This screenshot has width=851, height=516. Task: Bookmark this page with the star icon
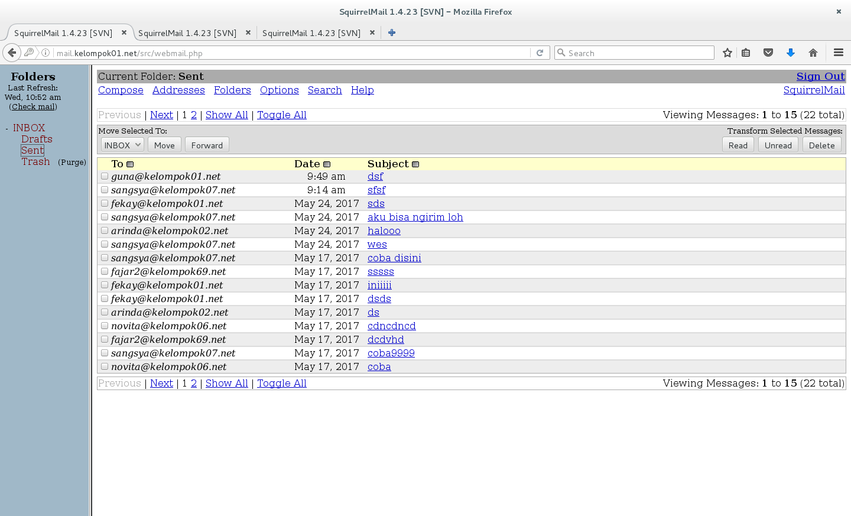coord(727,53)
